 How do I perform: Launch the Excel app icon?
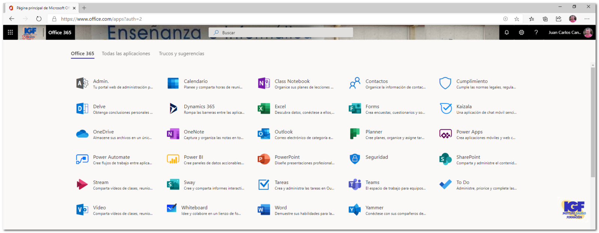pyautogui.click(x=264, y=109)
